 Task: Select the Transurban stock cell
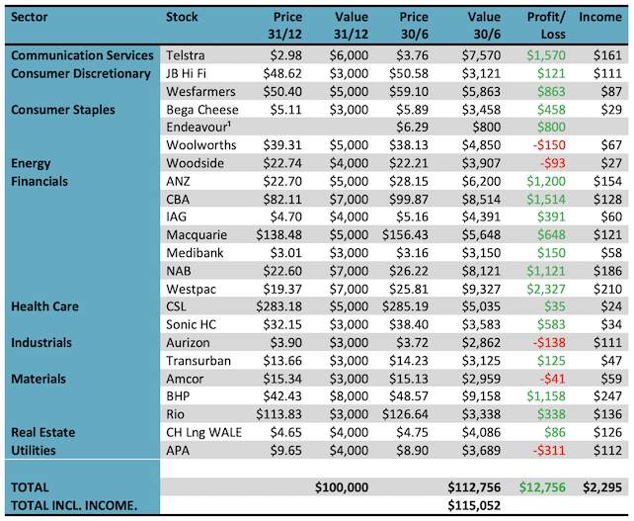click(x=200, y=361)
